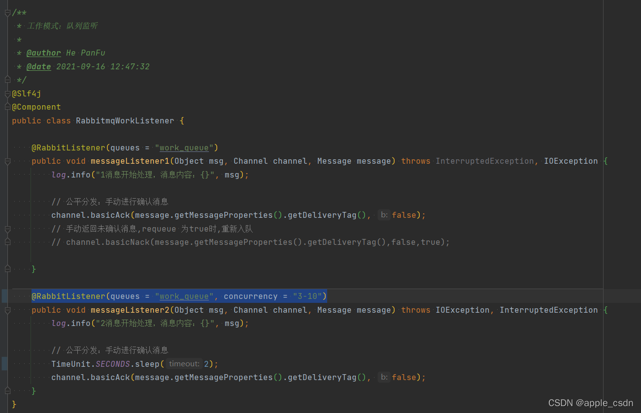Screen dimensions: 641x413
Task: Click the class keyword in the class declaration
Action: pyautogui.click(x=59, y=120)
